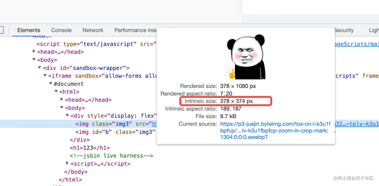Screen dimensions: 379x186
Task: Select the h1 123 element
Action: tap(90, 148)
